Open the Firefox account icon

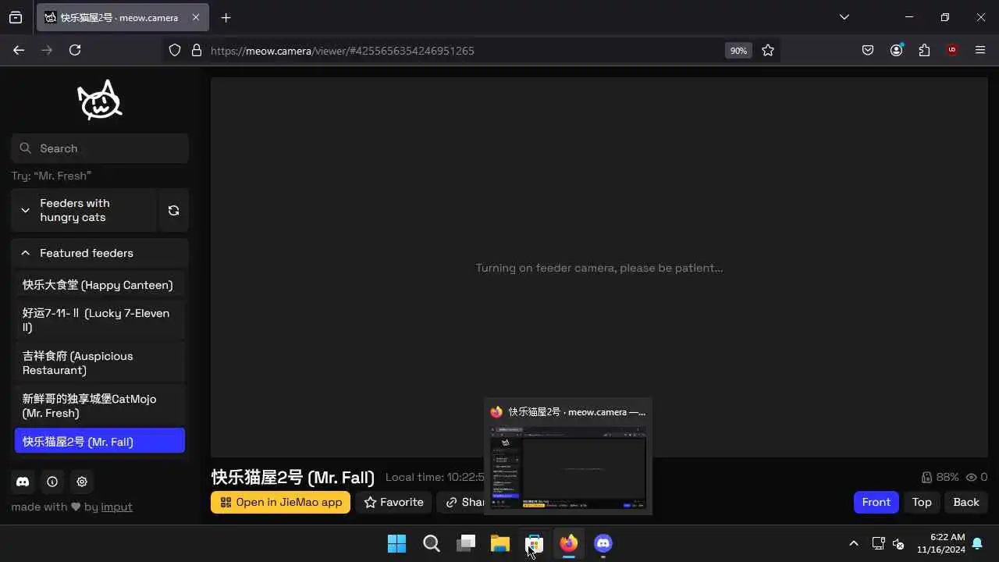pyautogui.click(x=896, y=50)
